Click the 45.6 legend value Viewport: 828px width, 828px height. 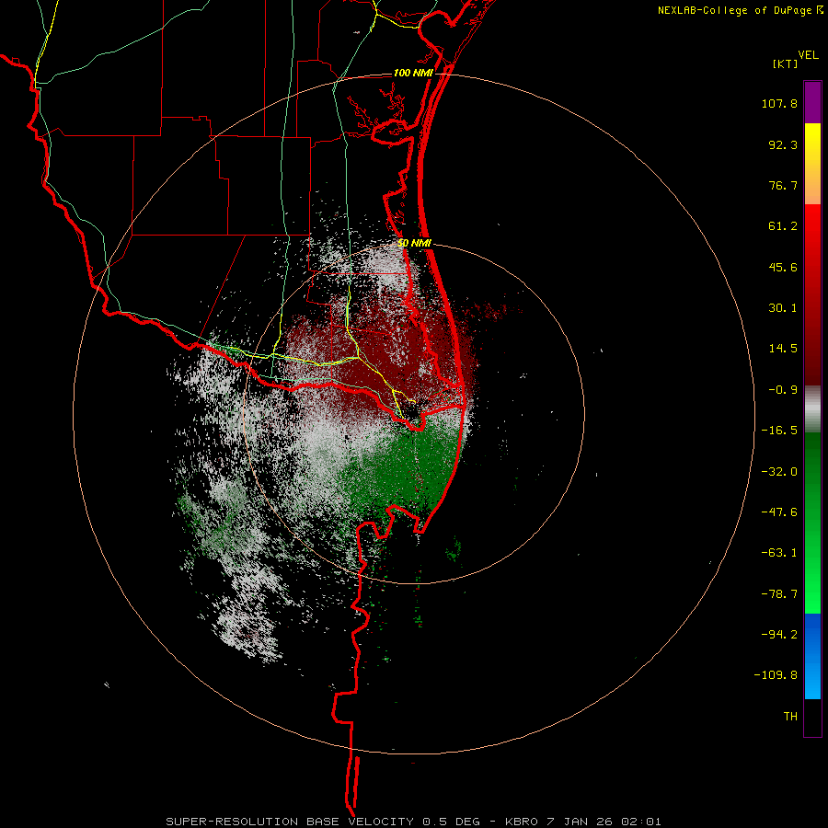(x=783, y=267)
